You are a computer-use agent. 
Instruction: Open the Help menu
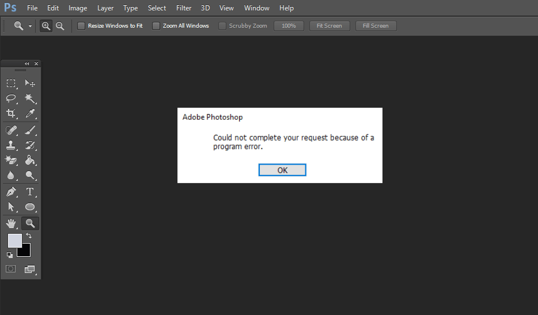(286, 8)
